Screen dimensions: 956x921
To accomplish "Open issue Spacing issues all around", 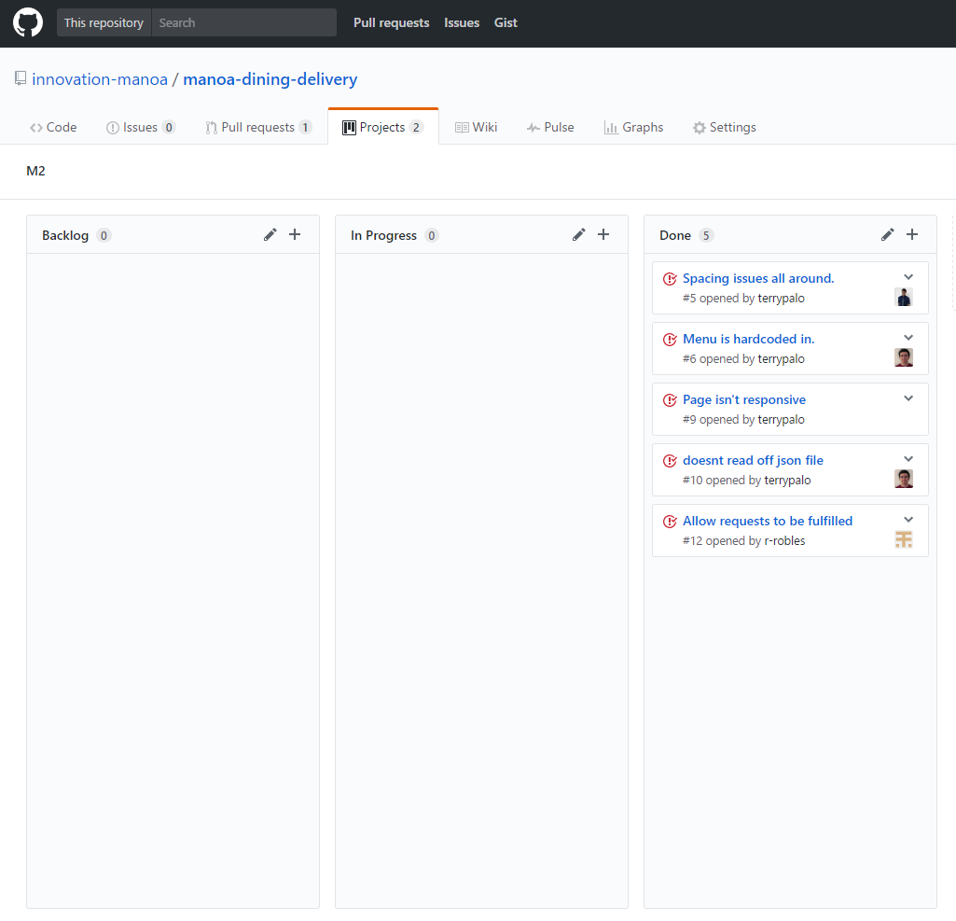I will pyautogui.click(x=758, y=278).
